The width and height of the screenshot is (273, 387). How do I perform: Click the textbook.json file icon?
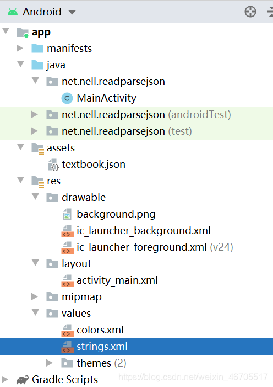tap(53, 165)
